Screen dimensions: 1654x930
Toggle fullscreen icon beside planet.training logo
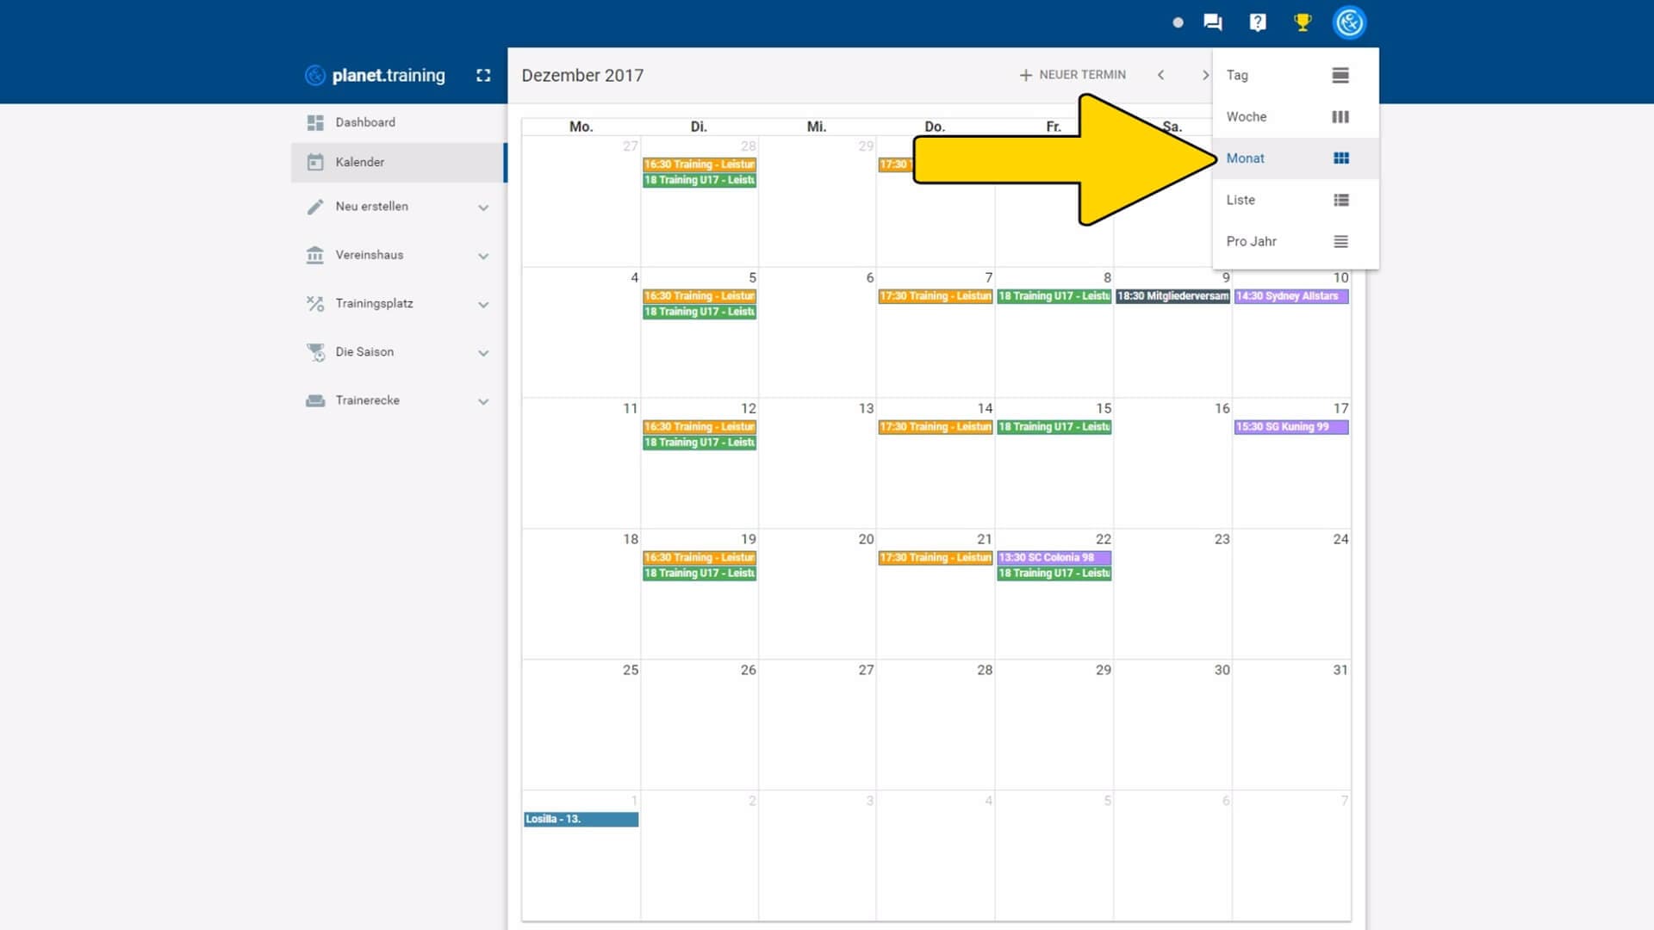pos(483,76)
